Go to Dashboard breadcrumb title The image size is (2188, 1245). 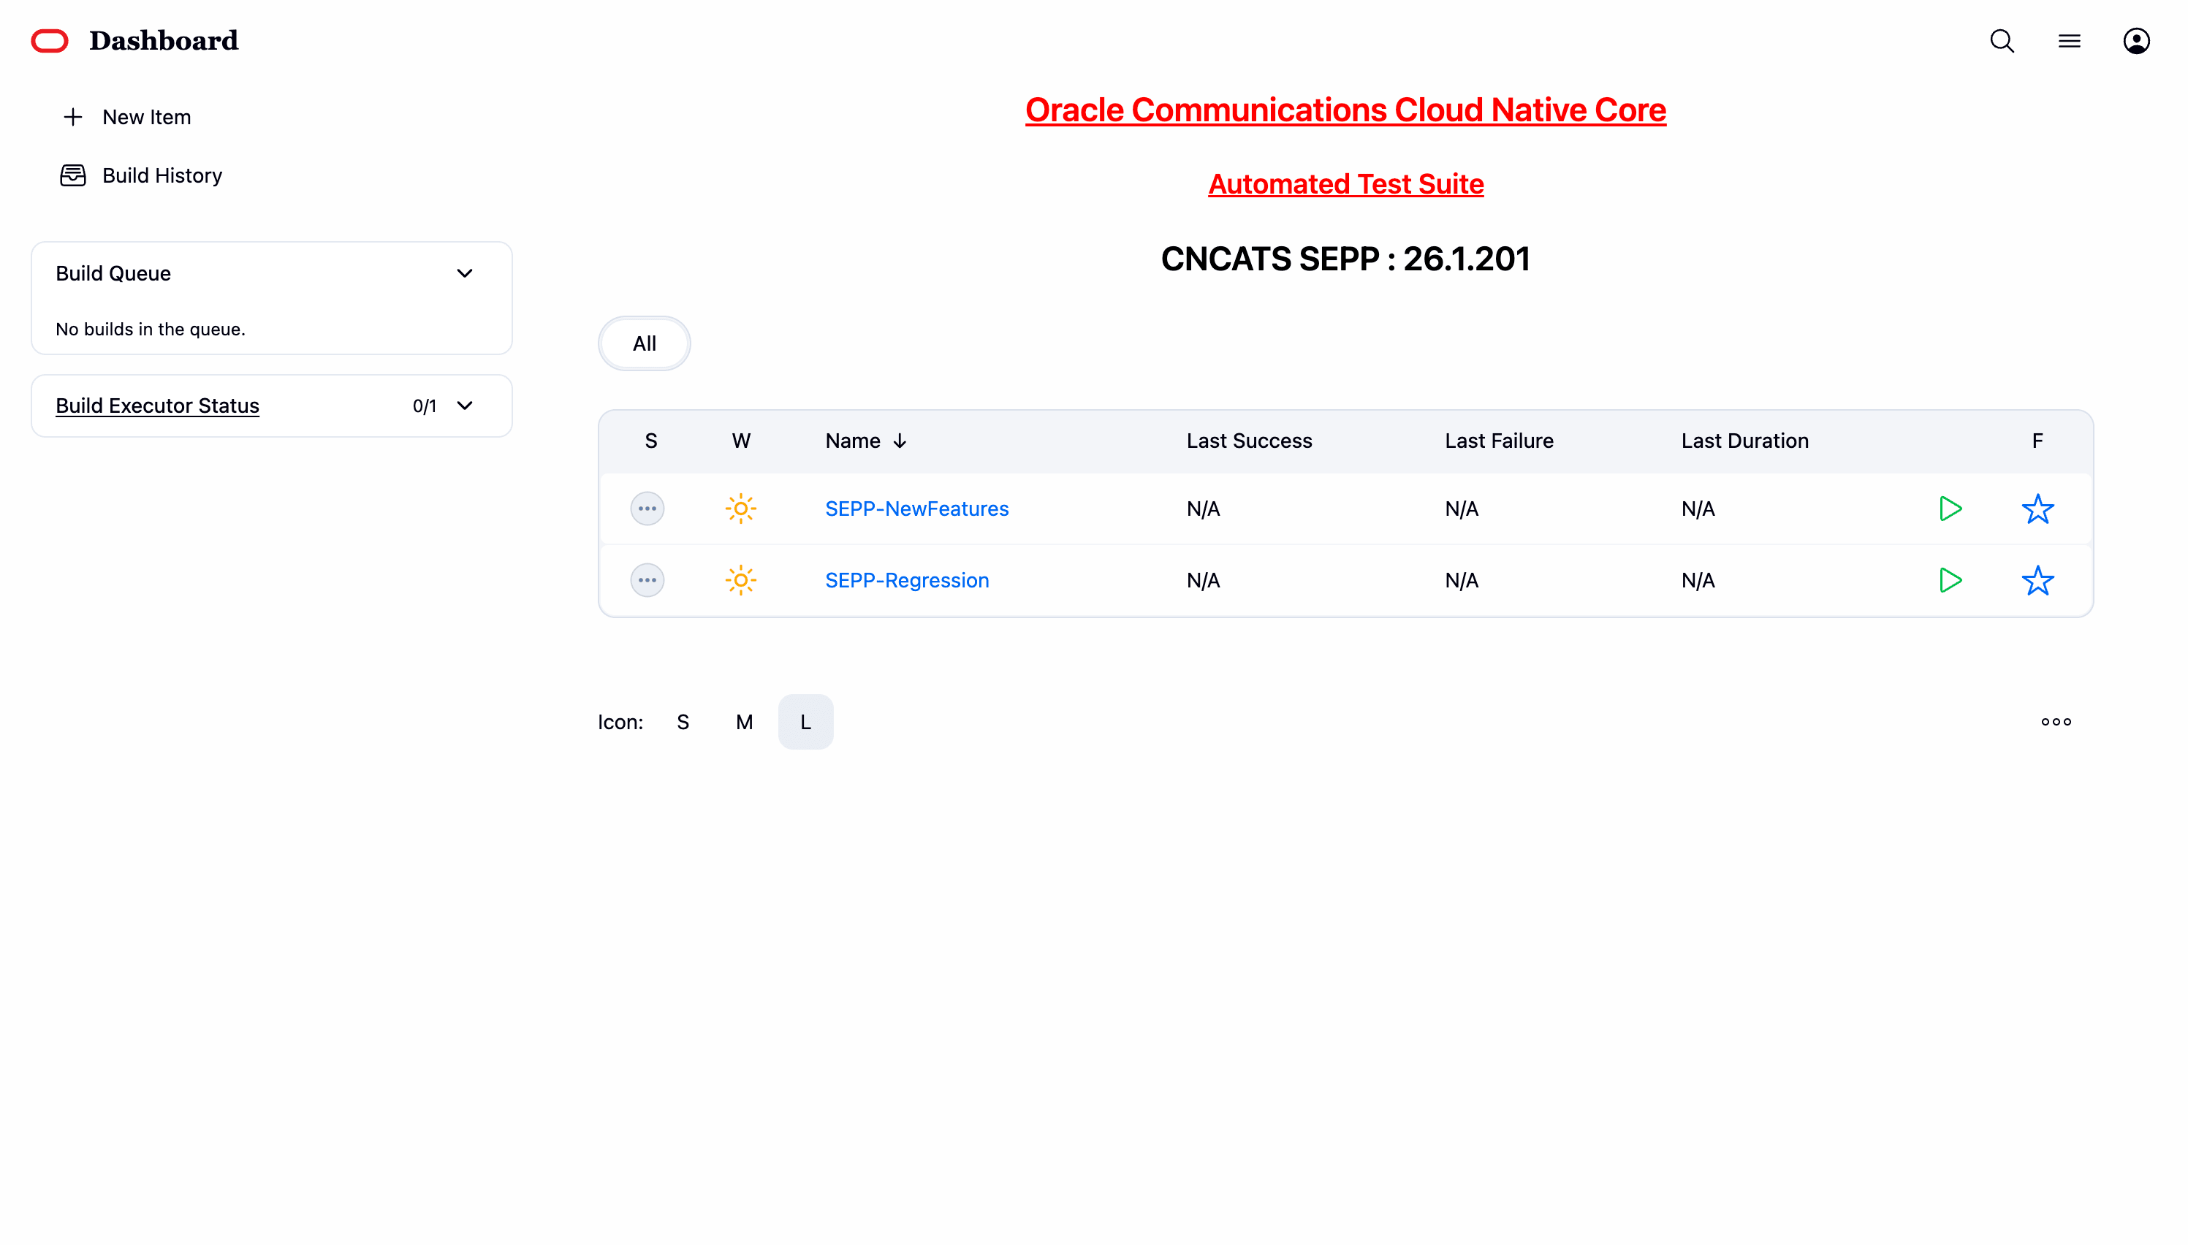pyautogui.click(x=163, y=41)
